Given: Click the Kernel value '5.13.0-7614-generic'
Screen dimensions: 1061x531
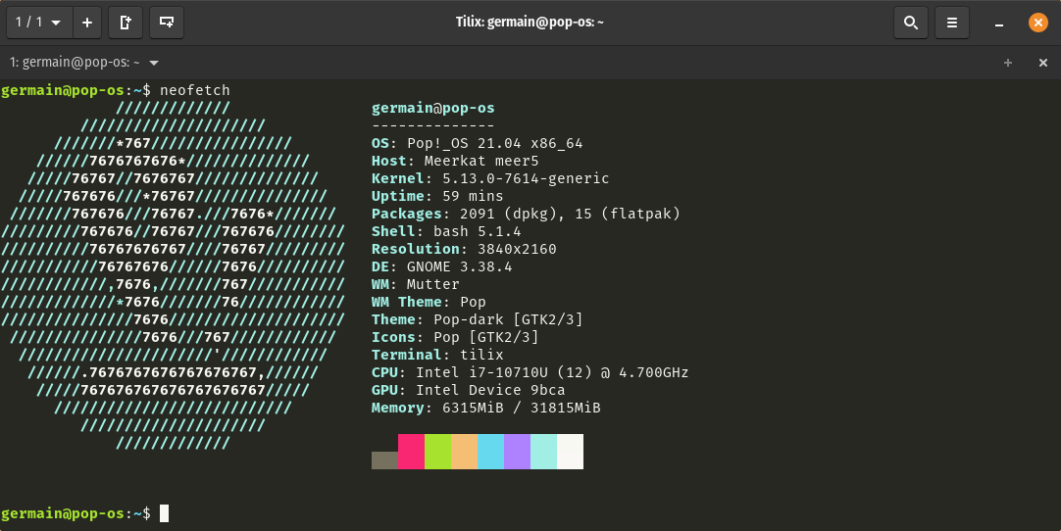Looking at the screenshot, I should coord(526,178).
